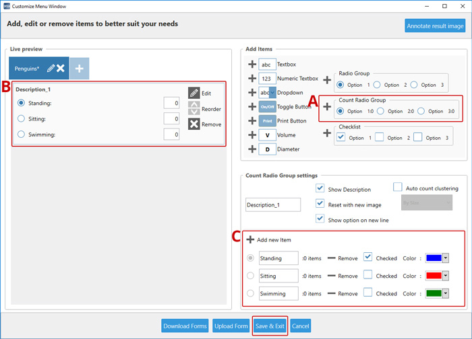Enable Auto count clustering checkbox
Screen dimensions: 472x339
(398, 186)
